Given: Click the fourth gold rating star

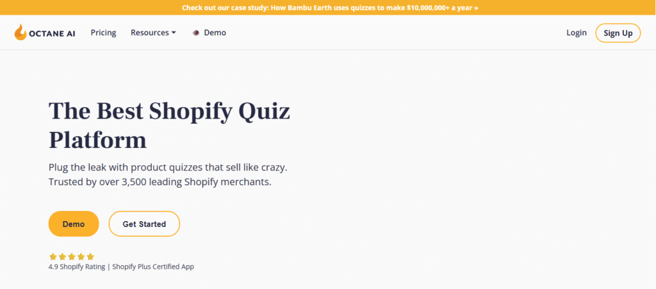Looking at the screenshot, I should tap(81, 257).
